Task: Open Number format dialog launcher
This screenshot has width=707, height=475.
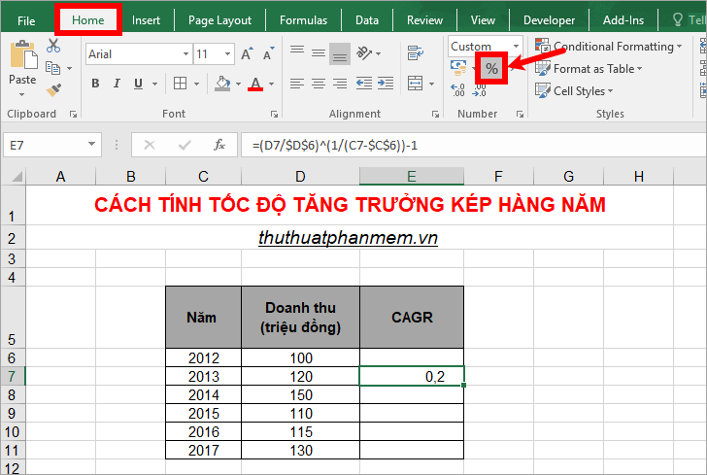Action: point(520,115)
